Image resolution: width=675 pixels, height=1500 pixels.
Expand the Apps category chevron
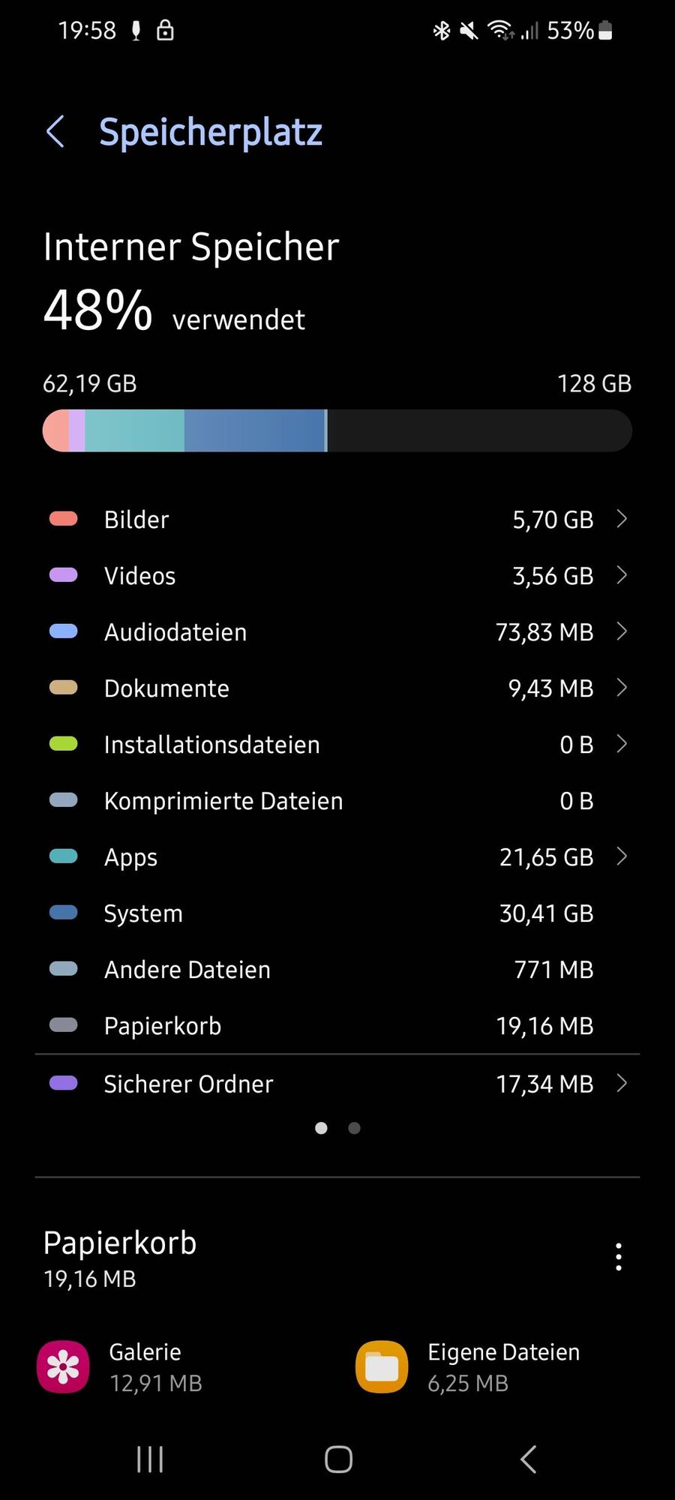tap(622, 856)
